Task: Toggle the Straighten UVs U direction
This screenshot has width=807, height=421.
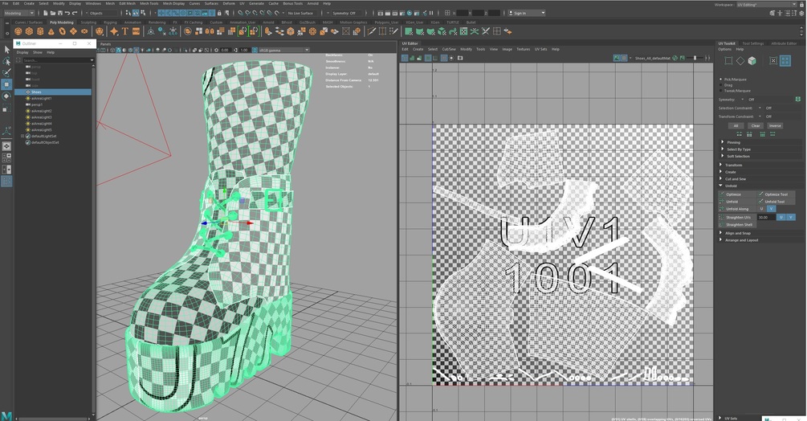Action: pyautogui.click(x=781, y=217)
